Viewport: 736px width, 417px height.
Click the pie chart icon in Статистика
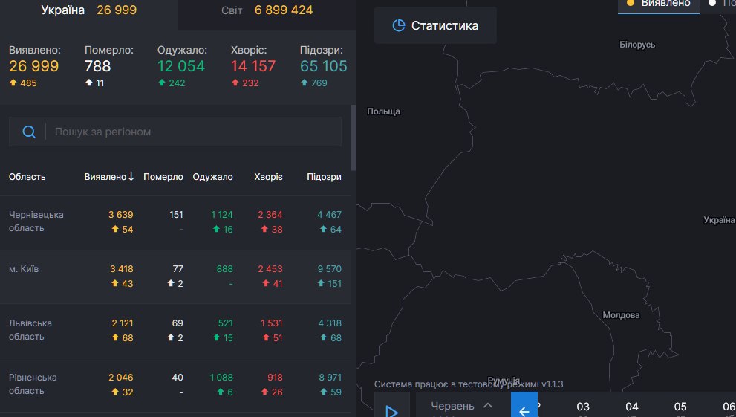click(399, 26)
